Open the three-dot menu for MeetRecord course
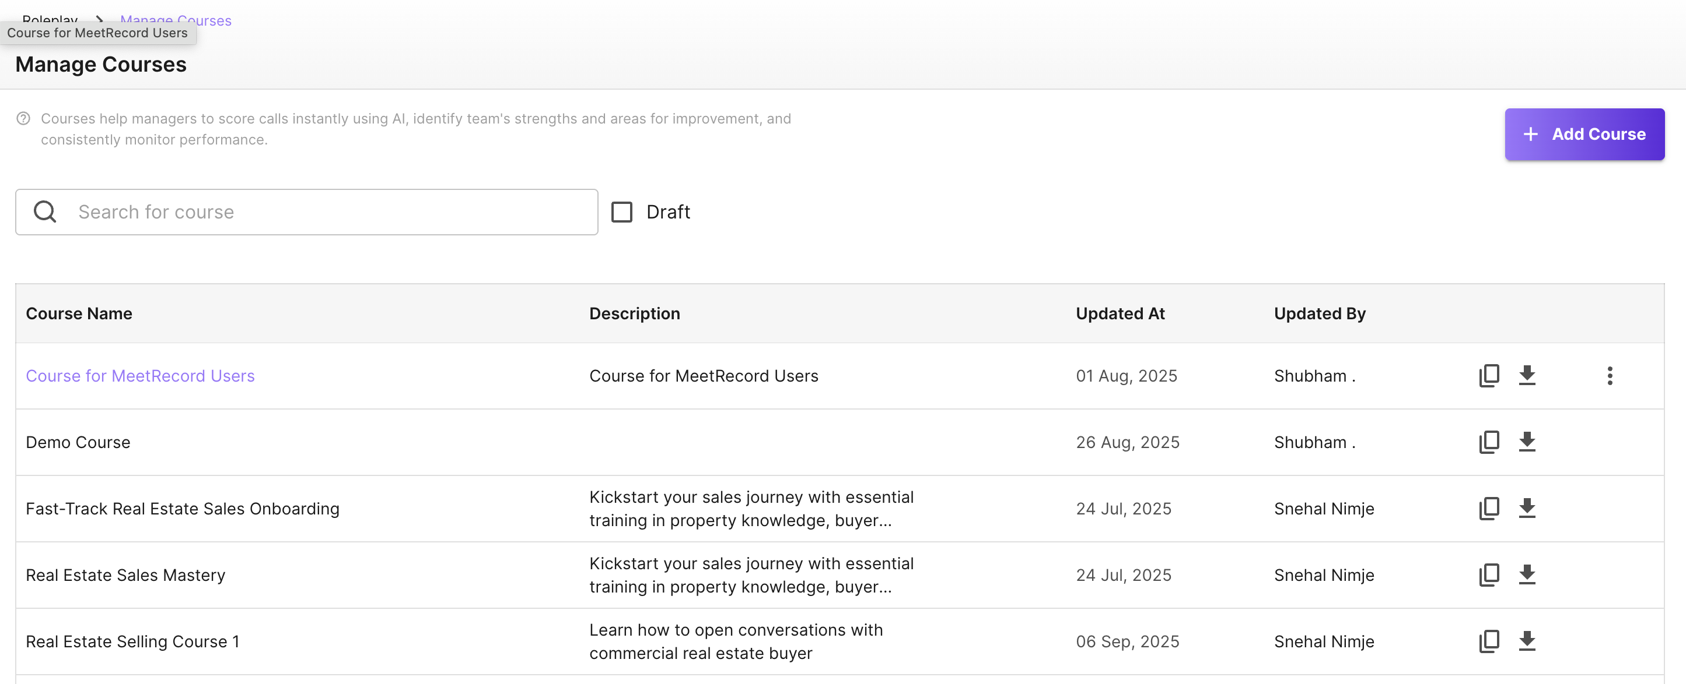Screen dimensions: 1686x684 [1610, 375]
